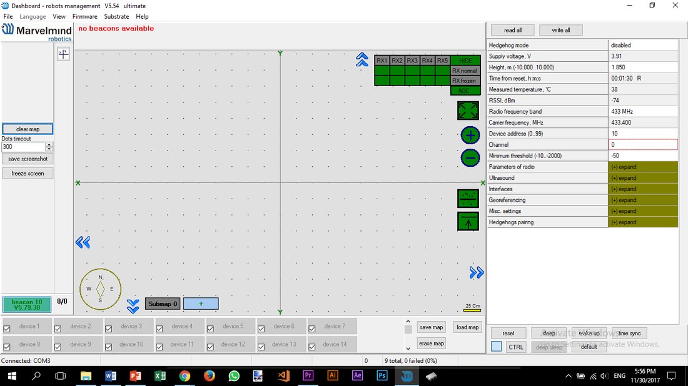Zoom out with the minus circle icon

pyautogui.click(x=470, y=158)
